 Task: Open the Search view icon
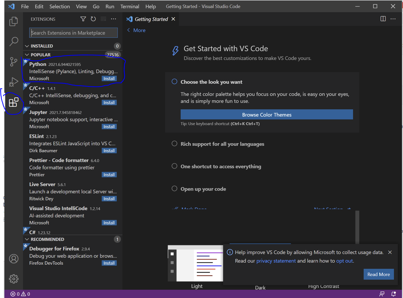(x=14, y=41)
